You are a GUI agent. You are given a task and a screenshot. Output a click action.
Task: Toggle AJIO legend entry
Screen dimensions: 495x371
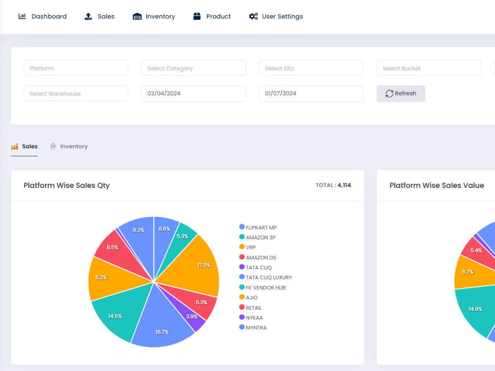[x=248, y=297]
